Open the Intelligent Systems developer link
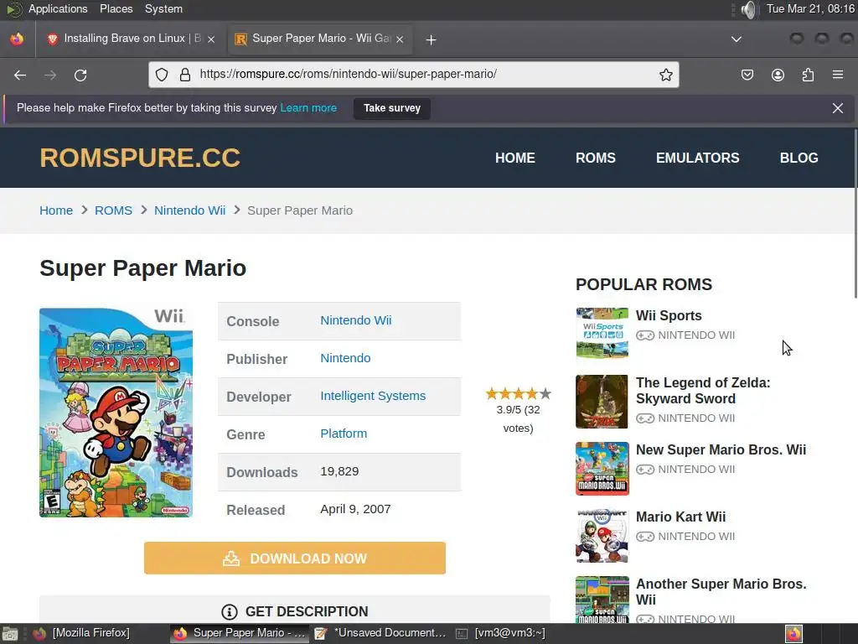This screenshot has width=858, height=644. 373,396
